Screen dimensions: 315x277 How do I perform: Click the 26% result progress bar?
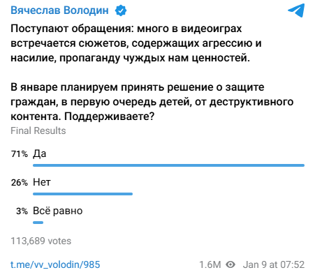82,194
